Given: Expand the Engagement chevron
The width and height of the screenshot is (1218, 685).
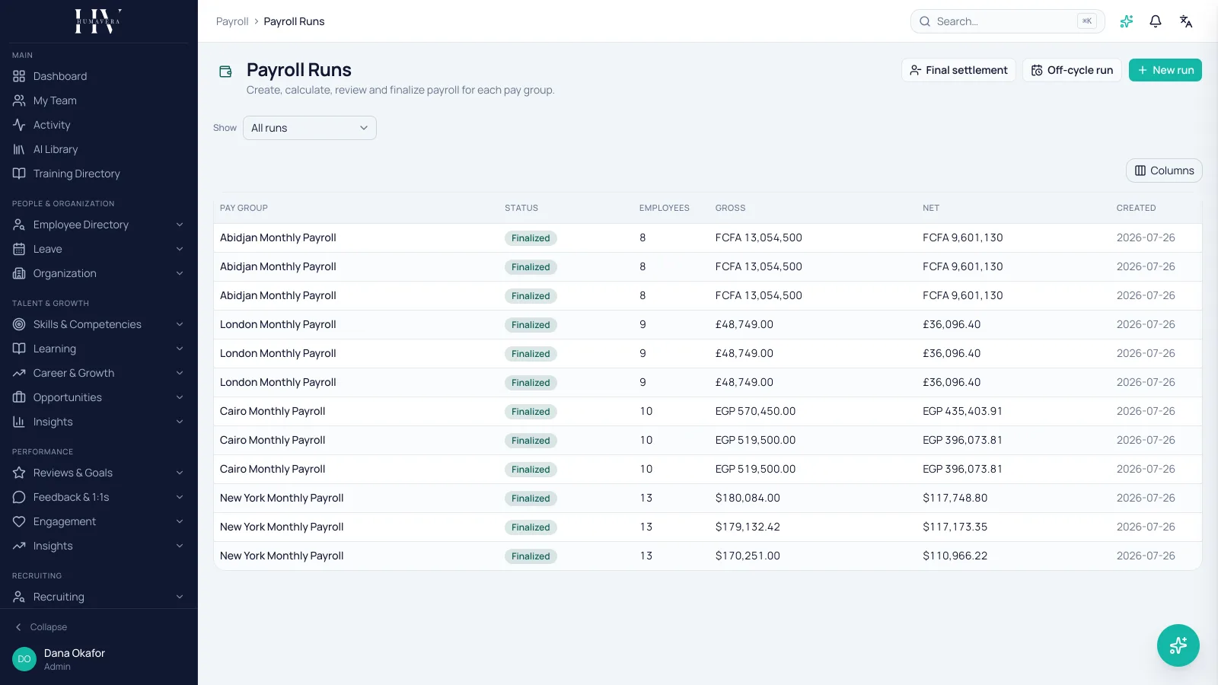Looking at the screenshot, I should point(180,521).
